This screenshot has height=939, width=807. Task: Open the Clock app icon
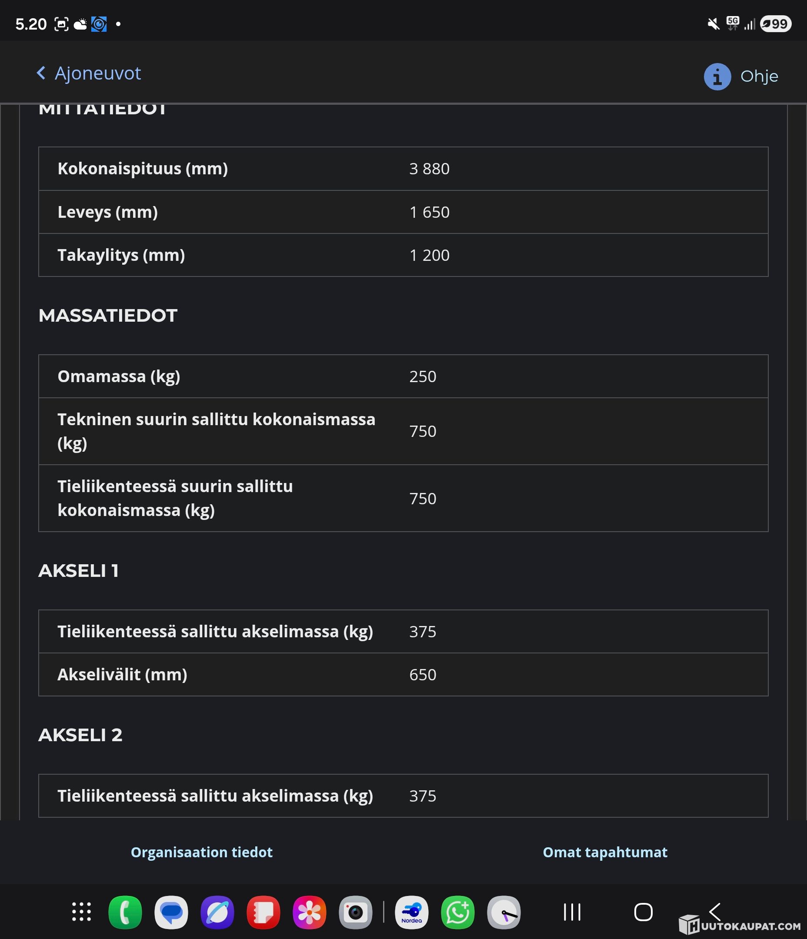coord(504,912)
